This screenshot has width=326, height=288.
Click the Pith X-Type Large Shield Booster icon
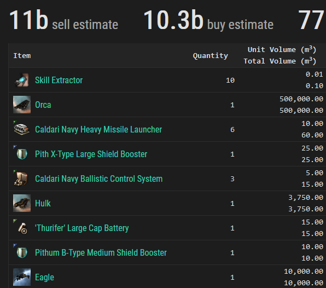coord(22,154)
